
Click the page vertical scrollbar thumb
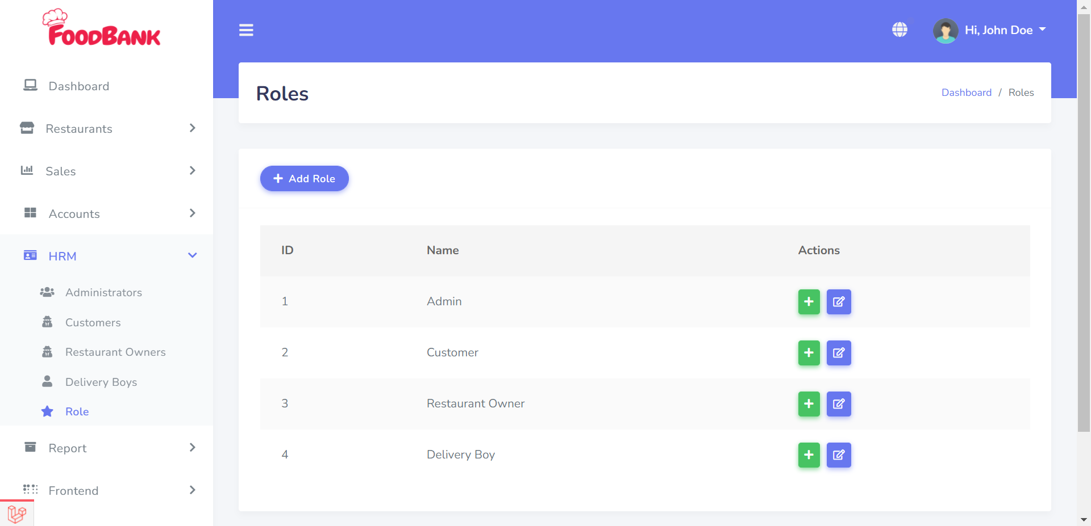coord(1084,224)
